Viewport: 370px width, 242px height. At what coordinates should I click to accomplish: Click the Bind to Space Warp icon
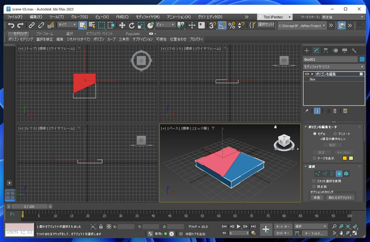pos(51,25)
